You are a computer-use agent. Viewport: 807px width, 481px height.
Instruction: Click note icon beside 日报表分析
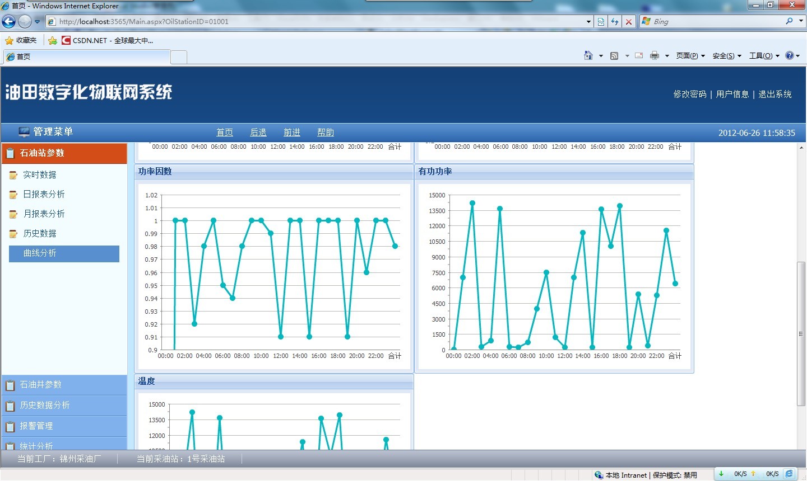pyautogui.click(x=13, y=195)
